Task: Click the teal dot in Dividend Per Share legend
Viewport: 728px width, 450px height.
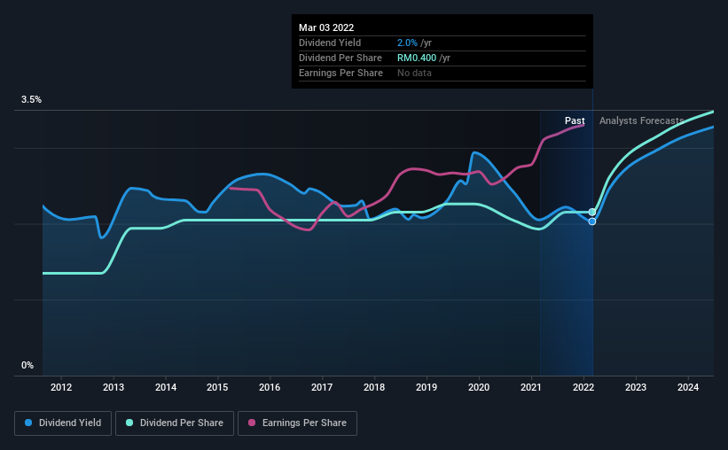Action: [x=129, y=423]
